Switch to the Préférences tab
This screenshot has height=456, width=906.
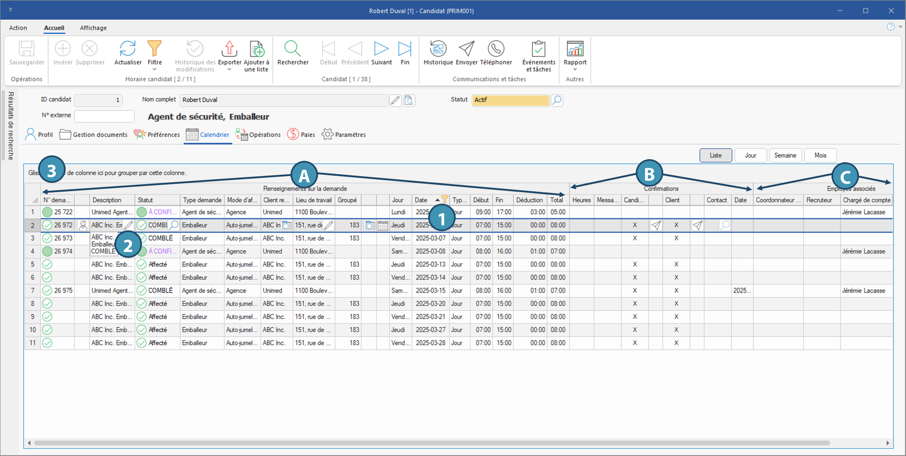(x=157, y=134)
